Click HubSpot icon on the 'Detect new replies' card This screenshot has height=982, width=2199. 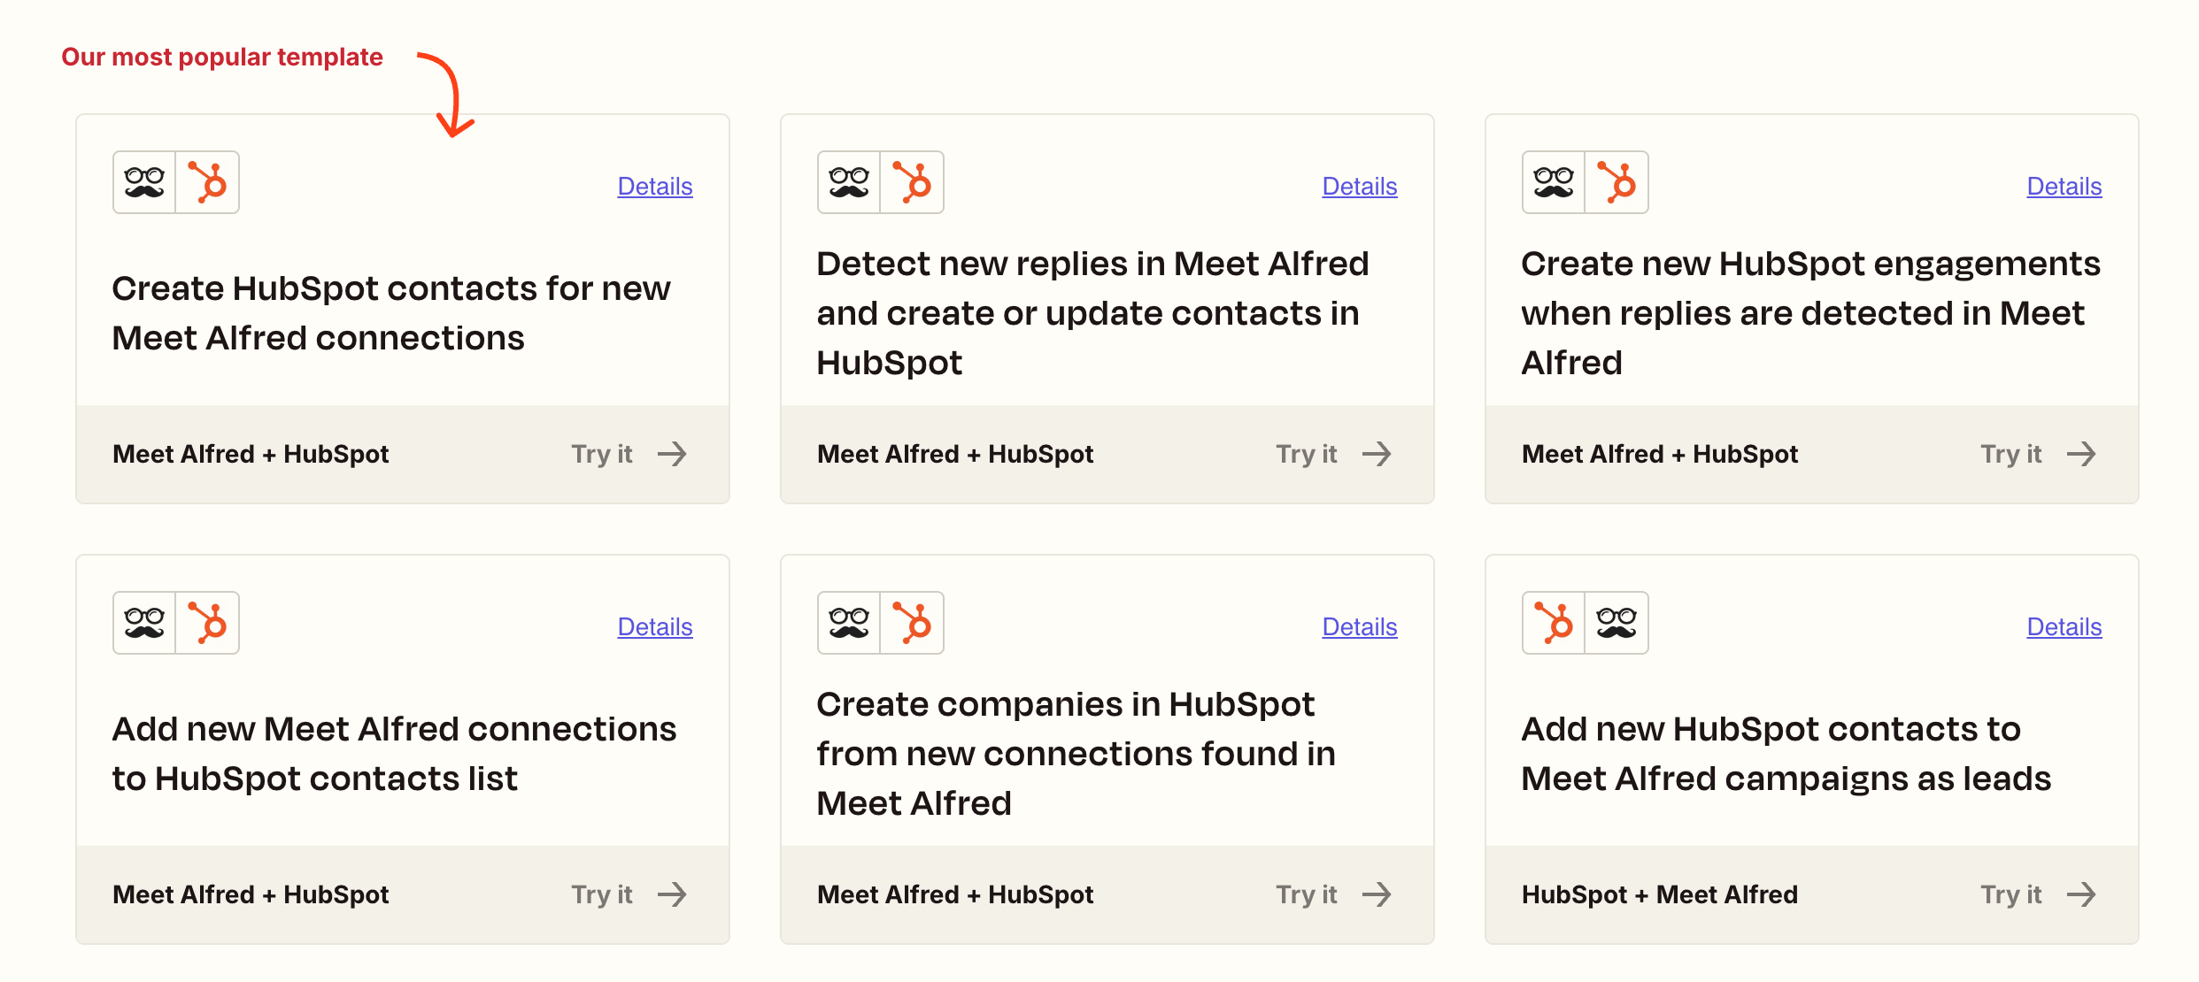(913, 182)
